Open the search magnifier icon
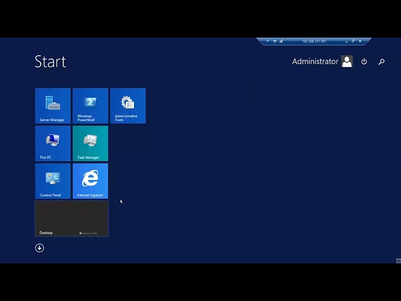The height and width of the screenshot is (301, 401). click(382, 61)
